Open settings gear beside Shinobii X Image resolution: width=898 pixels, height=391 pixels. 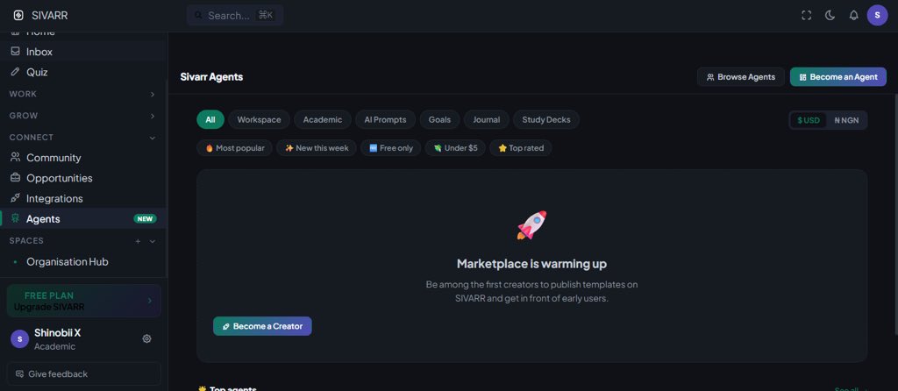pyautogui.click(x=146, y=339)
